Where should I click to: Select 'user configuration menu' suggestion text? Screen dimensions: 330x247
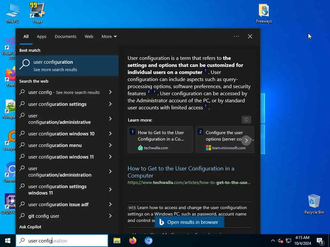pos(55,145)
